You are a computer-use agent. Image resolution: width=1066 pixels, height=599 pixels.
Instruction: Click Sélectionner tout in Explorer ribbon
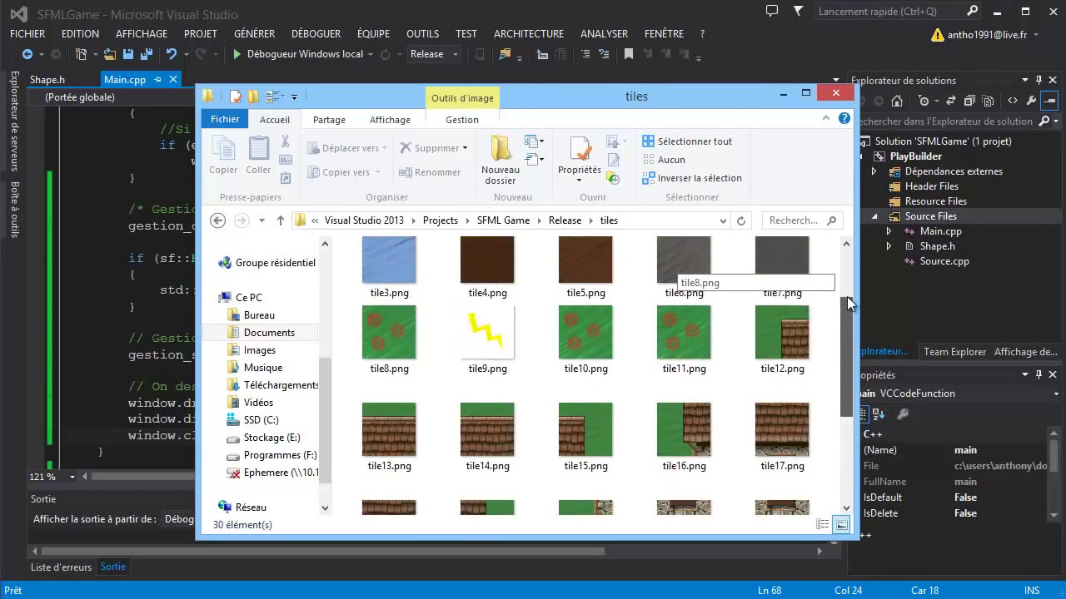coord(687,141)
